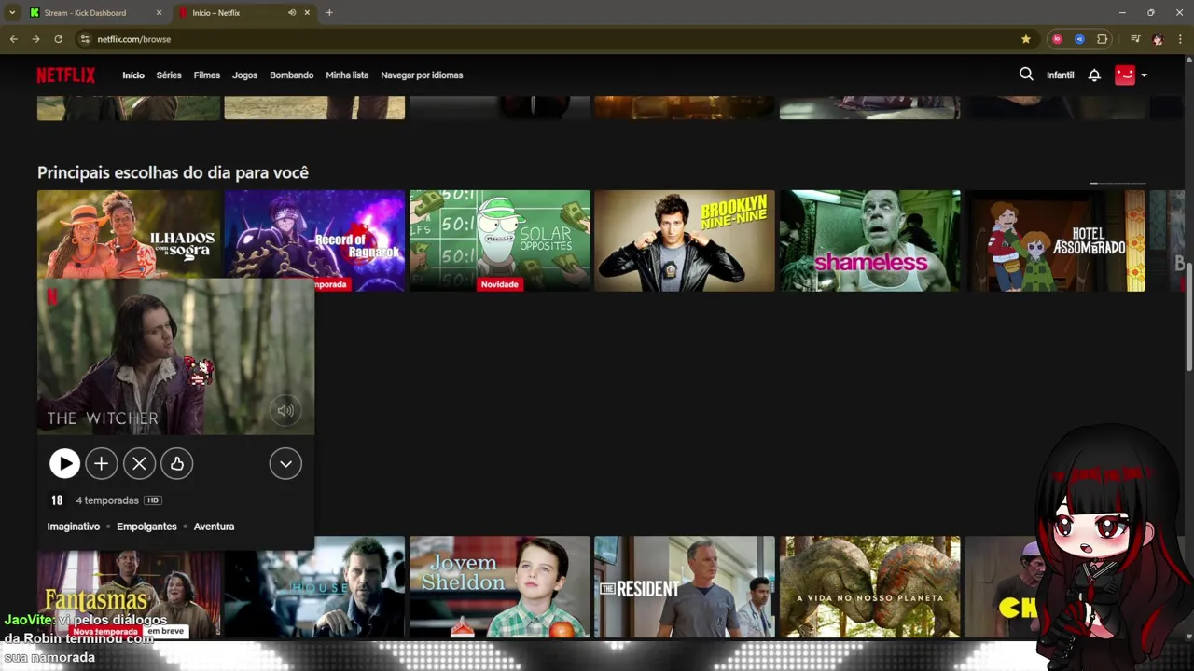Open The Resident thumbnail
1194x671 pixels.
[x=685, y=587]
